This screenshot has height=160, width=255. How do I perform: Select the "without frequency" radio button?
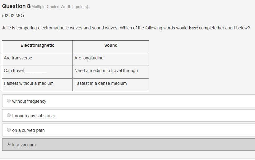click(9, 101)
